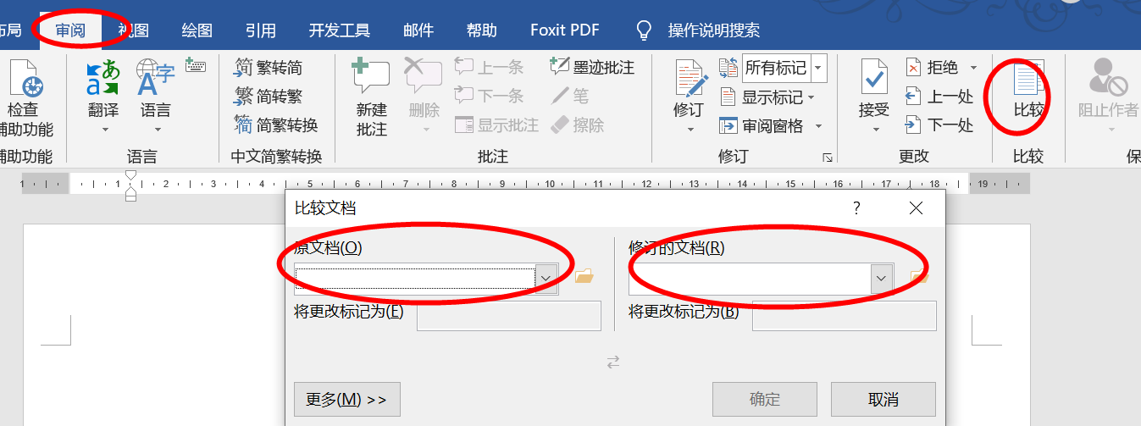
Task: Open the 修订 group dialog launcher
Action: pos(828,158)
